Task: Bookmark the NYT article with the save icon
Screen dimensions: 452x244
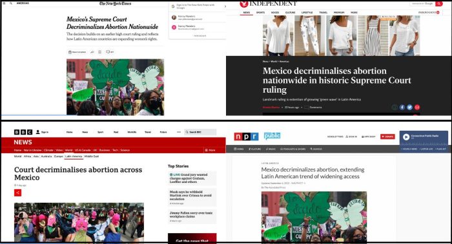Action: (99, 52)
